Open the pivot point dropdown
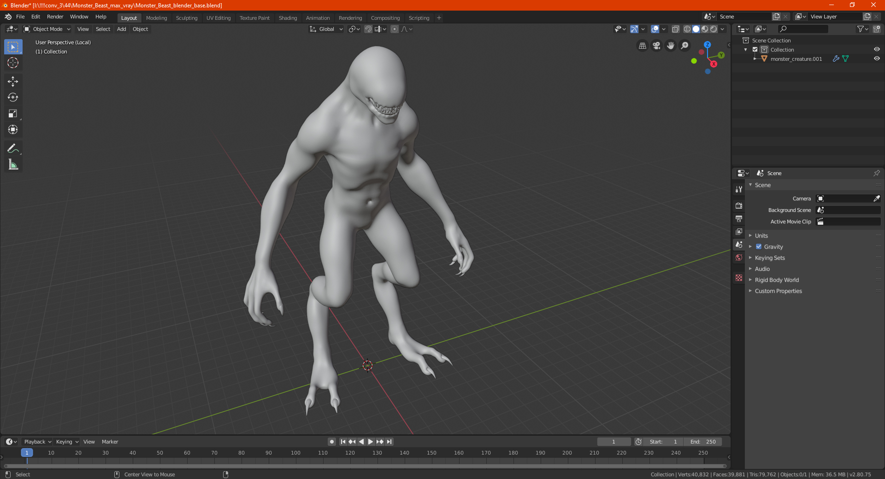The height and width of the screenshot is (479, 885). (354, 29)
